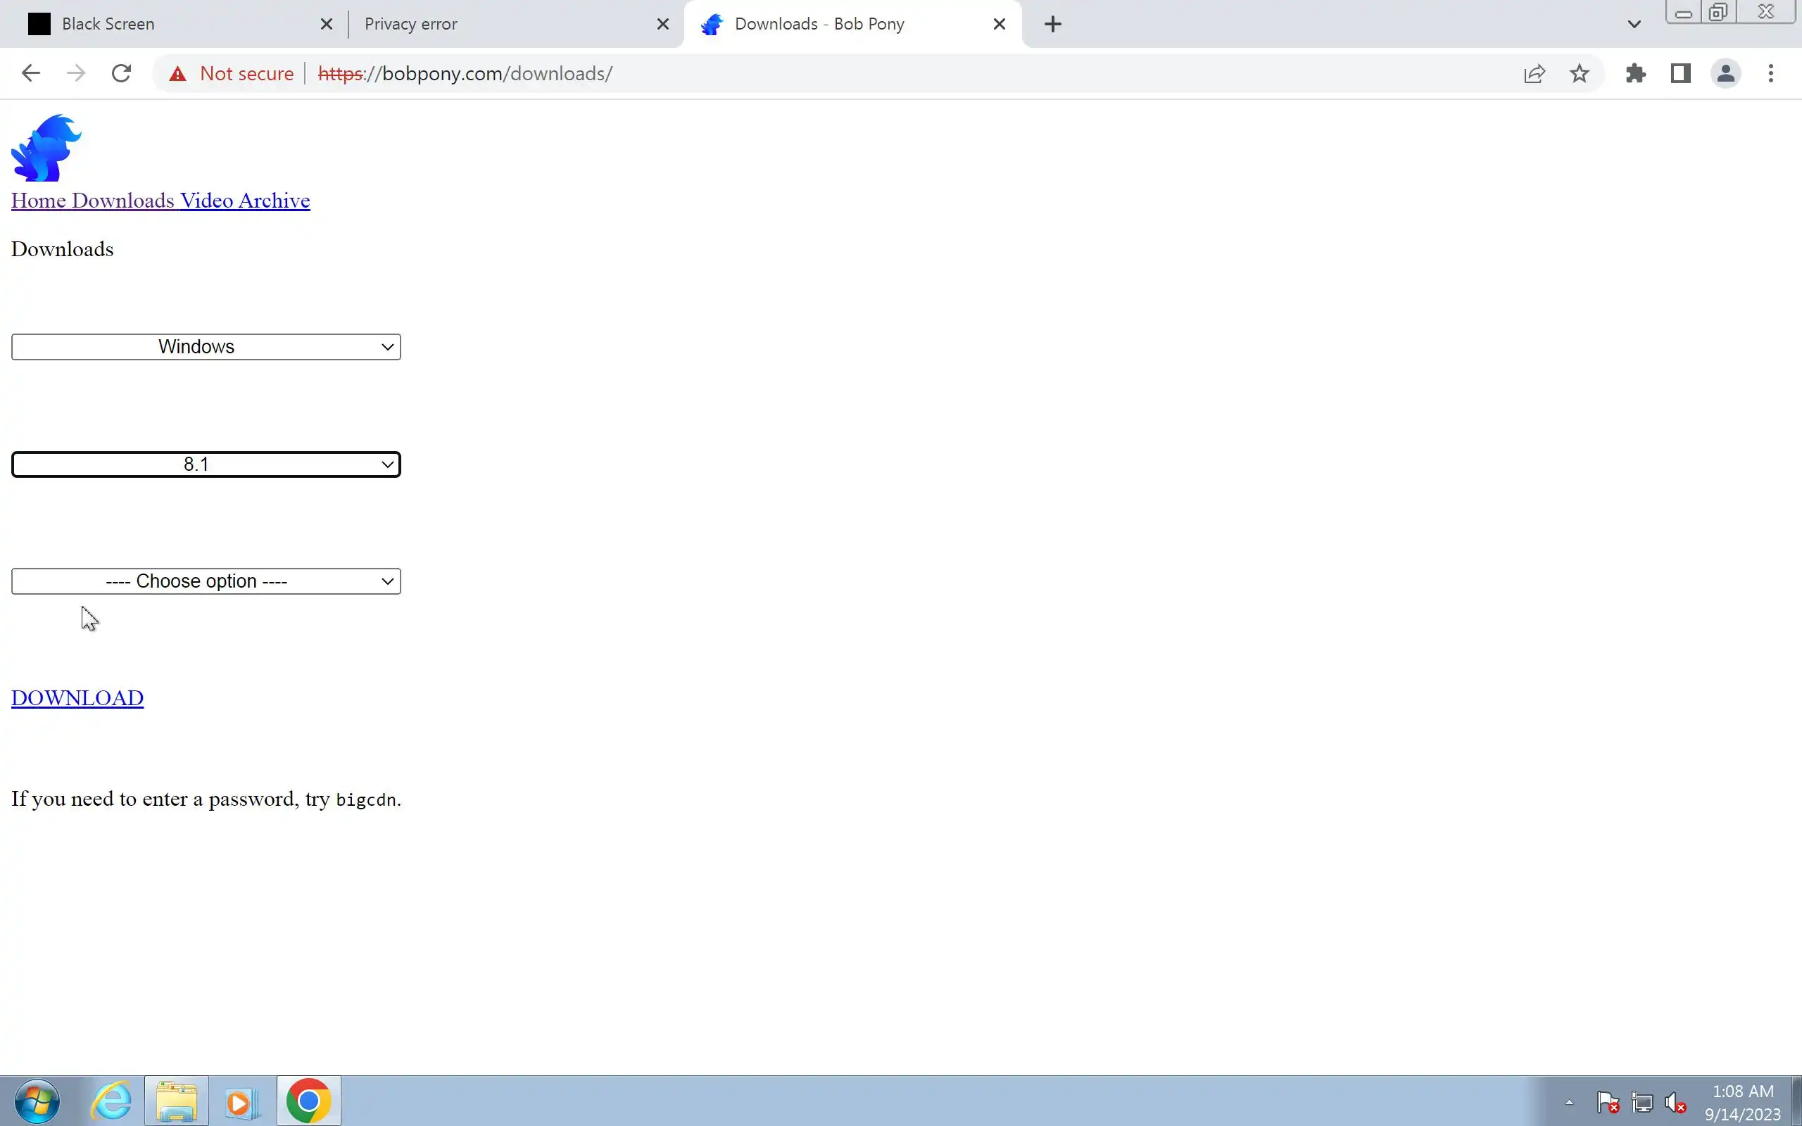The image size is (1802, 1126).
Task: Expand the tab search chevron
Action: 1634,24
